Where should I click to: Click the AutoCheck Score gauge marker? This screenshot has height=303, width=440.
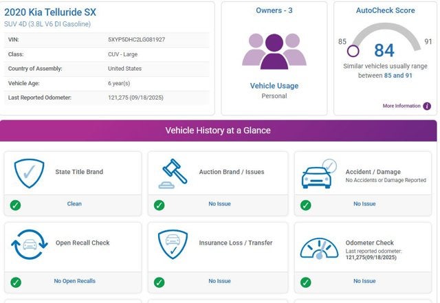click(x=353, y=51)
